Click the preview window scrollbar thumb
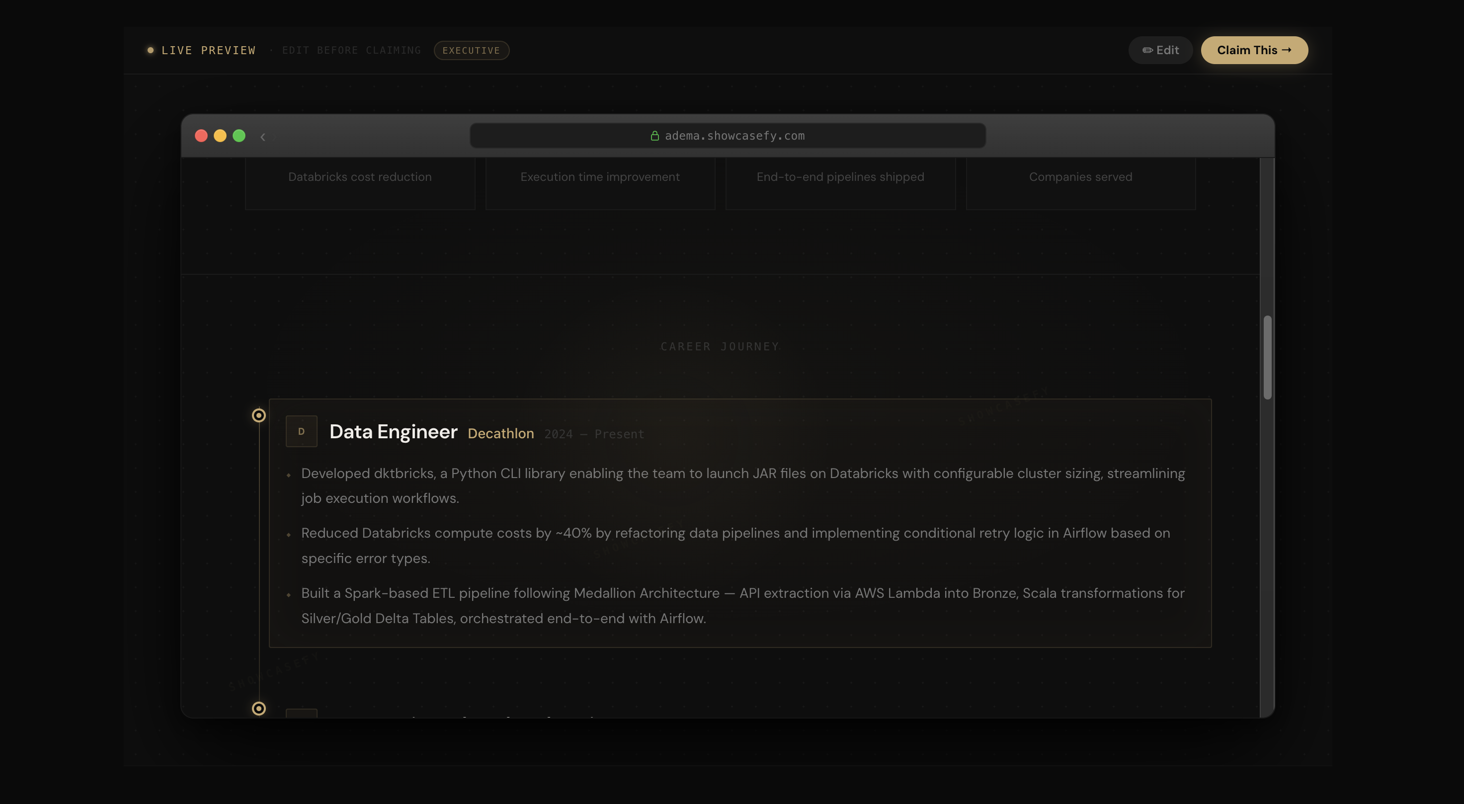This screenshot has width=1464, height=804. click(x=1267, y=357)
